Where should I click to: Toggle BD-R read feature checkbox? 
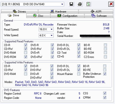pyautogui.click(x=105, y=45)
